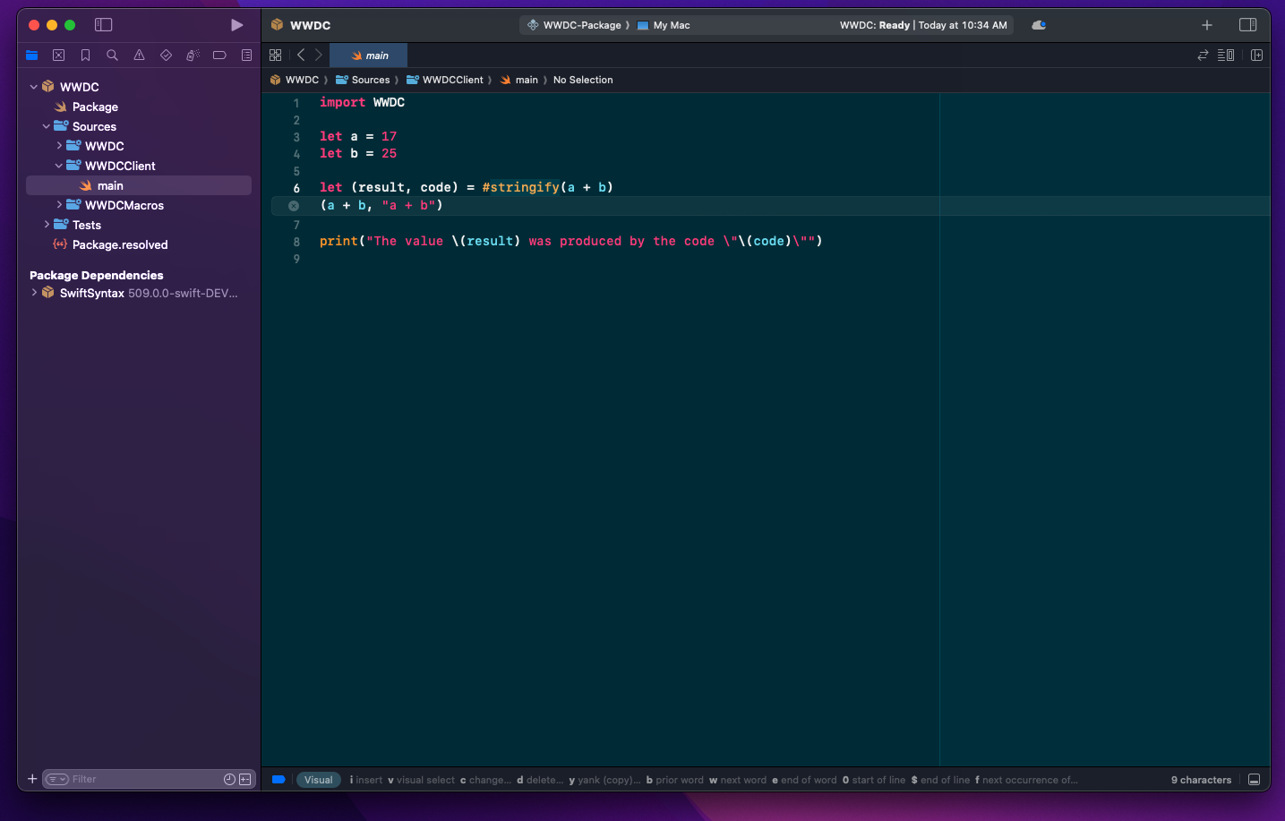This screenshot has width=1285, height=821.
Task: Choose the WWDC-Package scheme
Action: point(574,25)
